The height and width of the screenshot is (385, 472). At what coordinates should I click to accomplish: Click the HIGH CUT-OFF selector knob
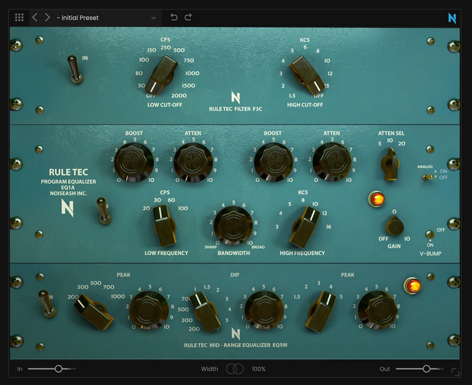pyautogui.click(x=307, y=75)
